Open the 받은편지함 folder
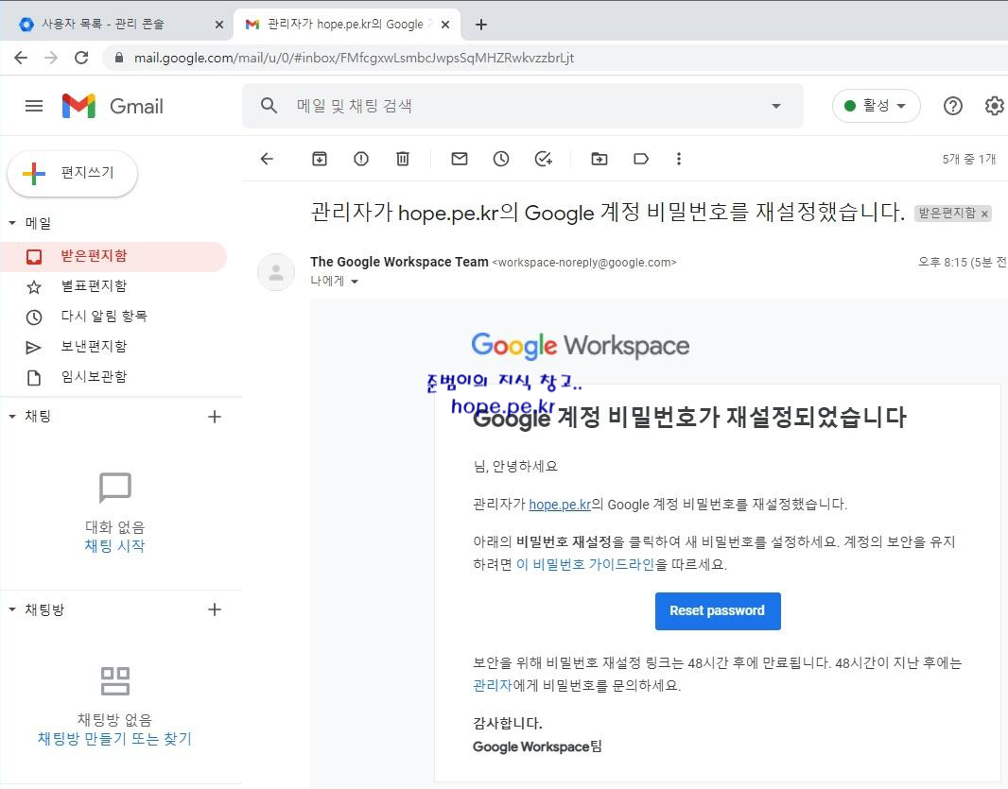Screen dimensions: 1008x789 (x=113, y=256)
